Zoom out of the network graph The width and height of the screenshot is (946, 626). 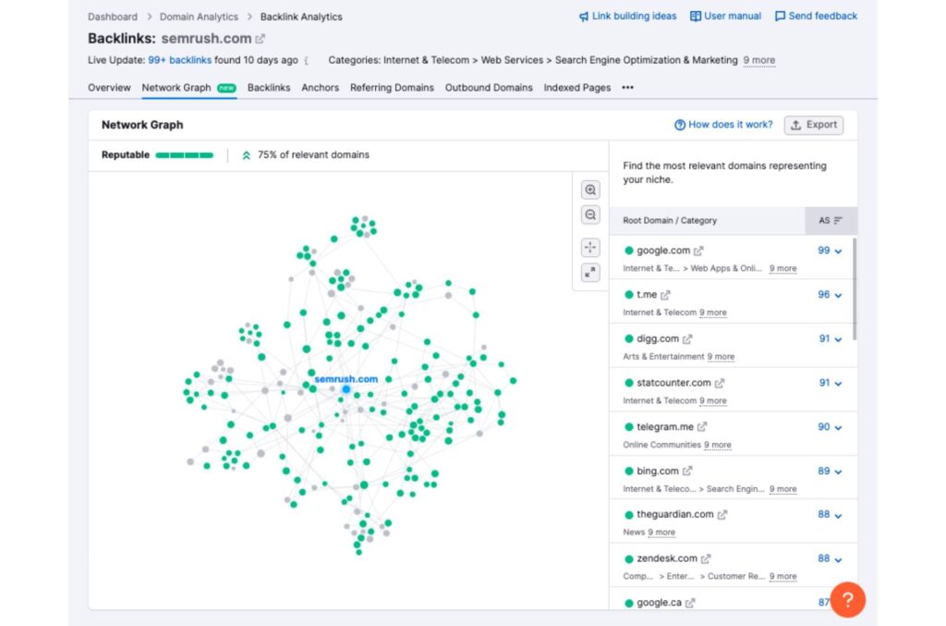(590, 215)
